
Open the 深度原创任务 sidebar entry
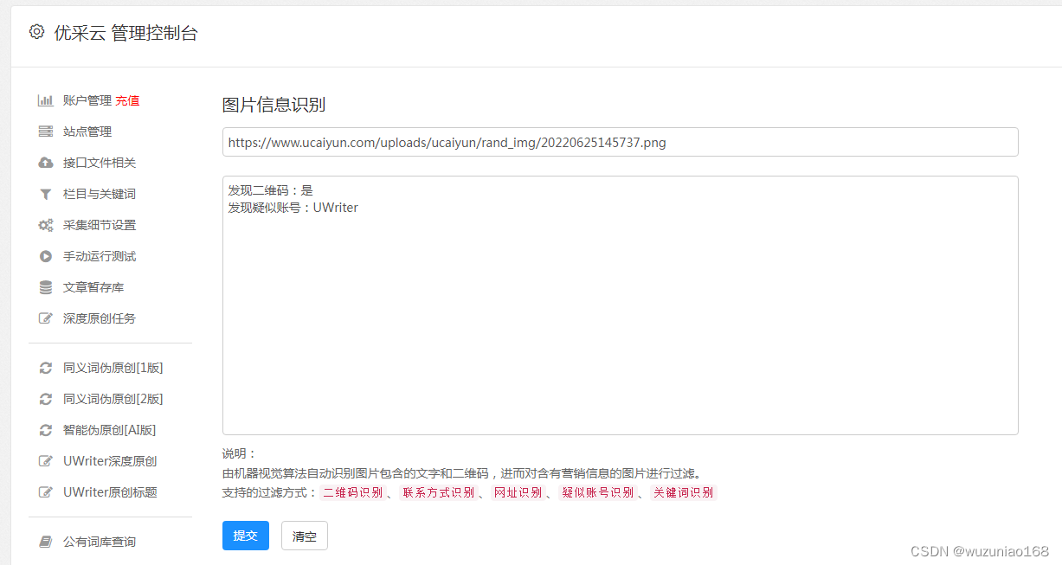(x=99, y=318)
